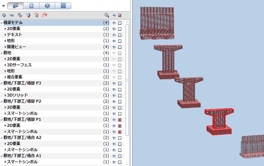Click the invert visibility eye icon

pyautogui.click(x=36, y=15)
